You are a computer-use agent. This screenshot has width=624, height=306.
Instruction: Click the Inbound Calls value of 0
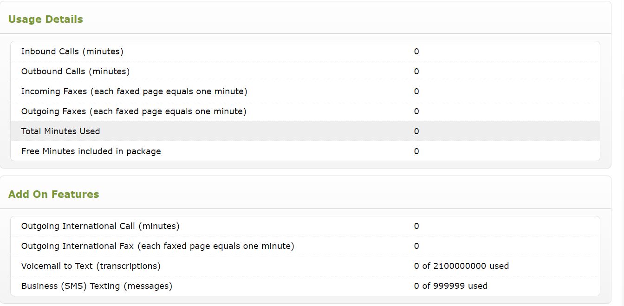(x=416, y=52)
